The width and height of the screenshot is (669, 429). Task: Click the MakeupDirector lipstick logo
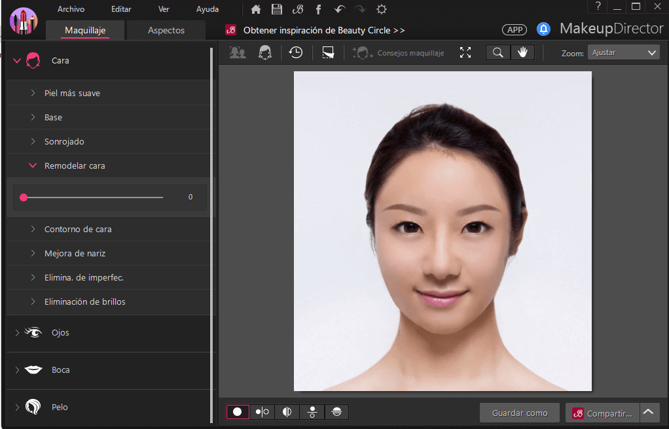(x=24, y=20)
